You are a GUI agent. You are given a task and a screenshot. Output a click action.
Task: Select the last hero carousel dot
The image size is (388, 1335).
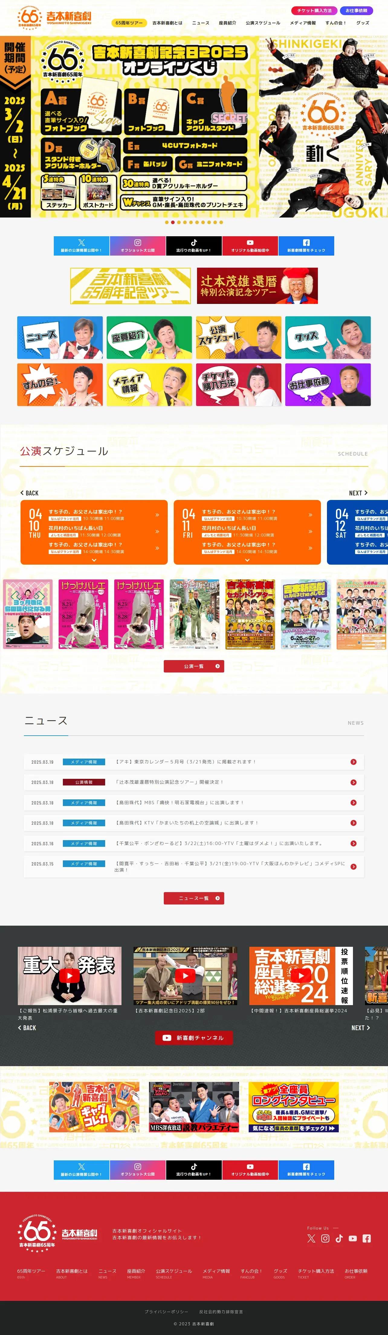[221, 222]
